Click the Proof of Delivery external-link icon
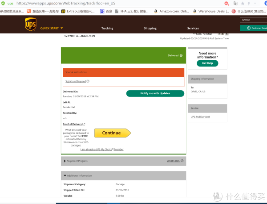This screenshot has height=204, width=267. (84, 124)
